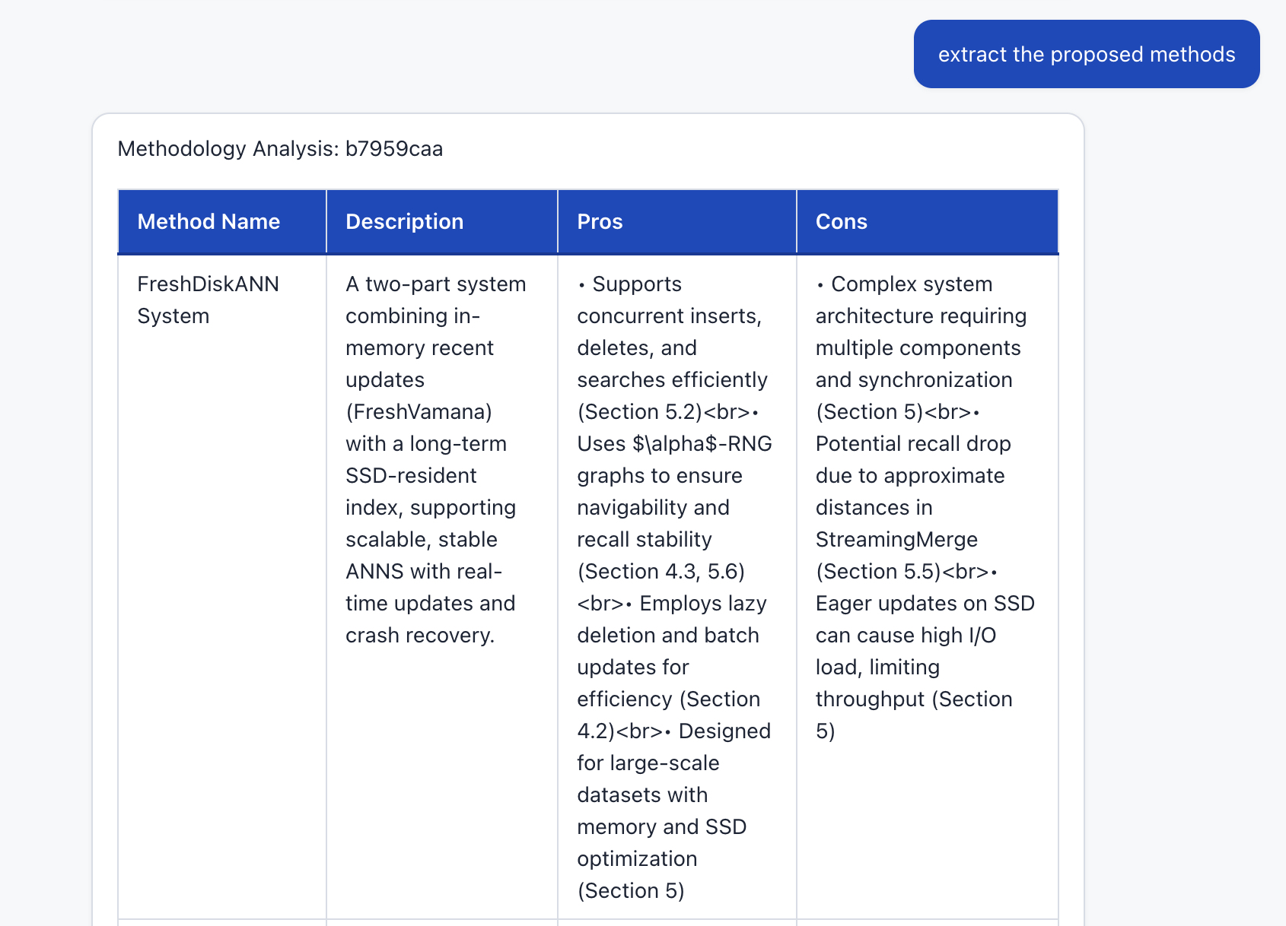
Task: Click "Supports" in the first Pros bullet
Action: click(x=636, y=284)
